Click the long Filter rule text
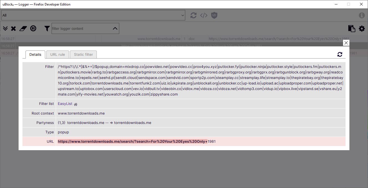The height and width of the screenshot is (188, 368). click(x=201, y=80)
